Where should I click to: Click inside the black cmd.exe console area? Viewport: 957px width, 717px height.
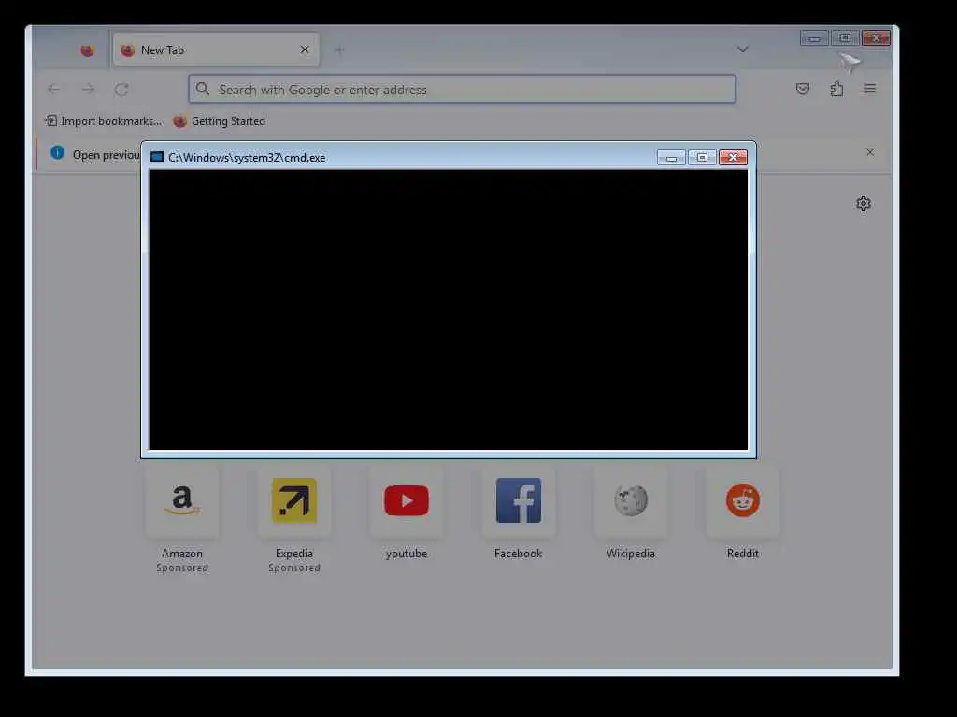click(x=448, y=310)
